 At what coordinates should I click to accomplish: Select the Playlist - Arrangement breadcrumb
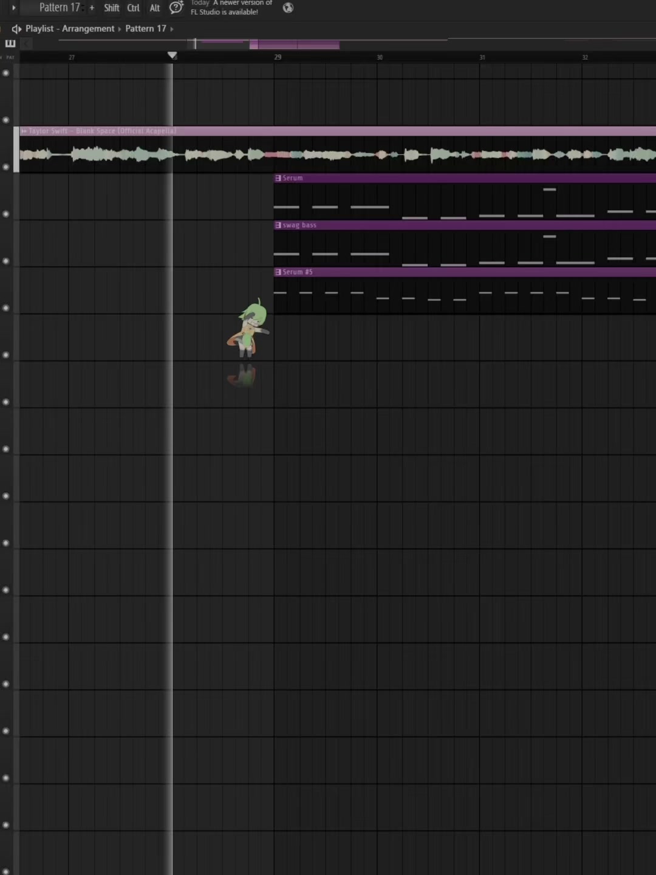coord(70,29)
